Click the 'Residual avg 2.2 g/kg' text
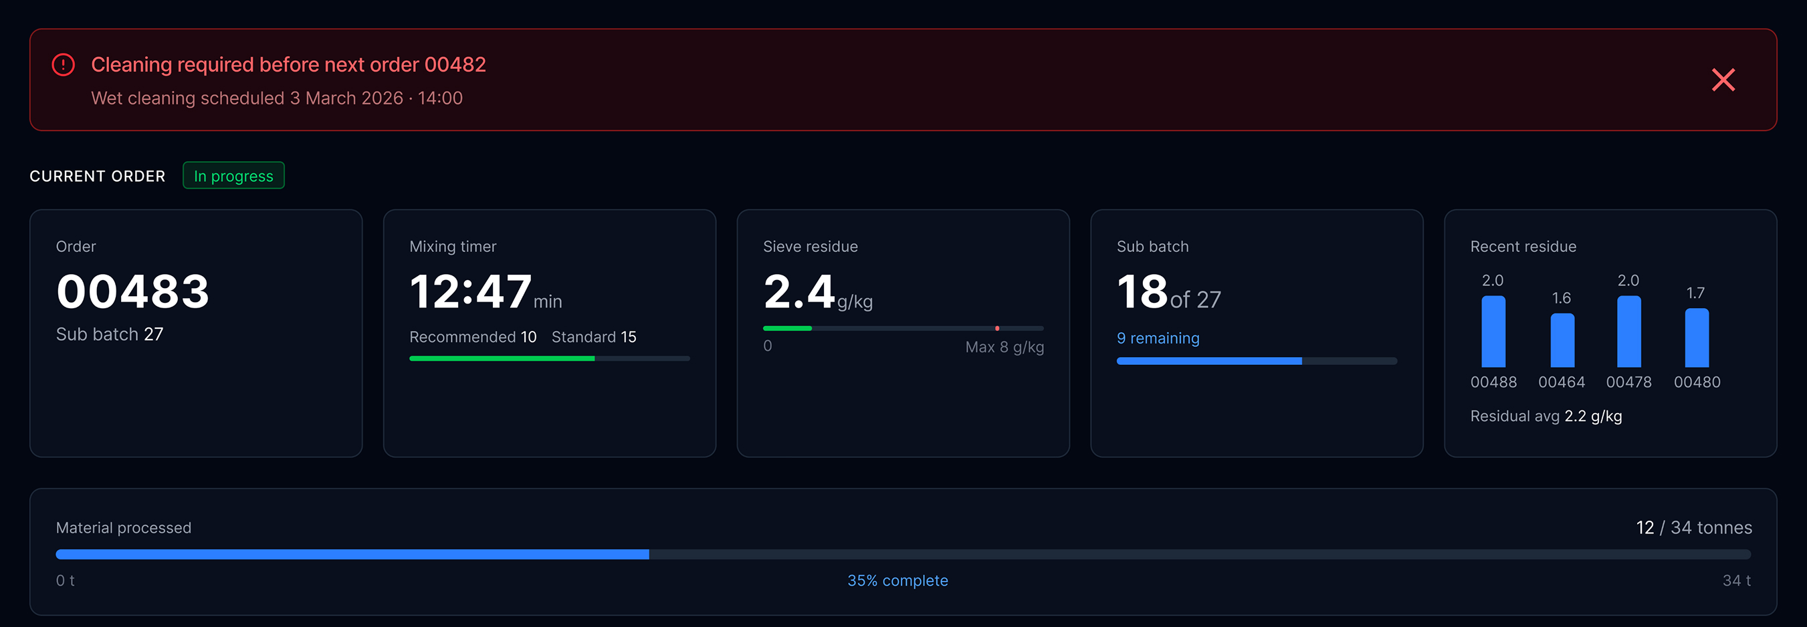Image resolution: width=1807 pixels, height=627 pixels. pos(1546,416)
